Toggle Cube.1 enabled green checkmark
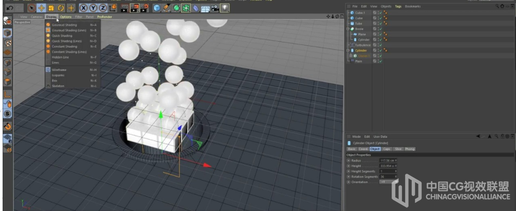Image resolution: width=516 pixels, height=211 pixels. [381, 13]
